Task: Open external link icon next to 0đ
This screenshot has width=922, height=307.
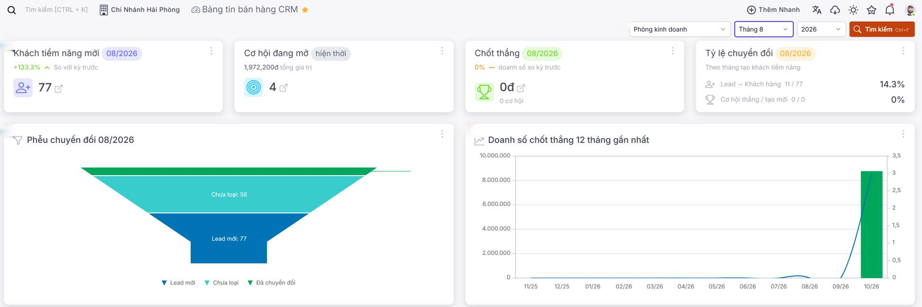Action: click(x=521, y=88)
